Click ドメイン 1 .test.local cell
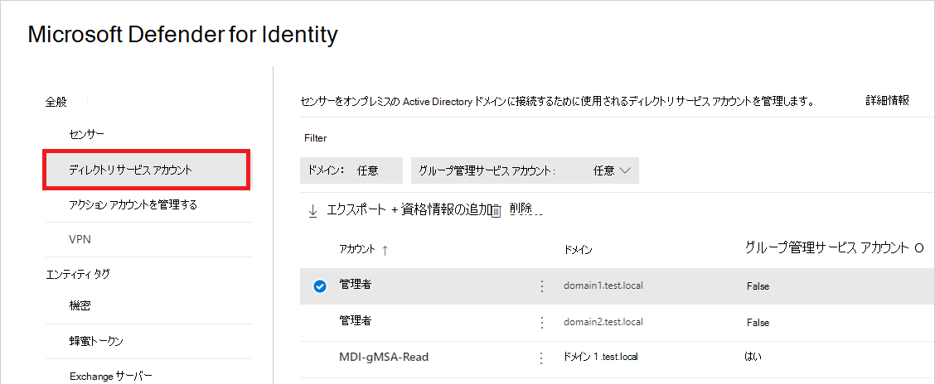The height and width of the screenshot is (384, 935). coord(601,358)
